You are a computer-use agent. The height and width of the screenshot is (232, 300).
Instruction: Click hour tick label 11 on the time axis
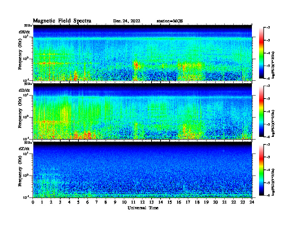133,202
